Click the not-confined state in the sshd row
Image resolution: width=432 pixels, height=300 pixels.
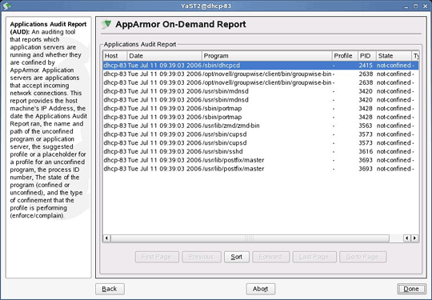[x=394, y=151]
